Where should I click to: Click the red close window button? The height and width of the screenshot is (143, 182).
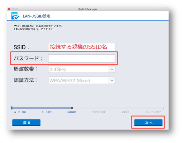point(9,9)
